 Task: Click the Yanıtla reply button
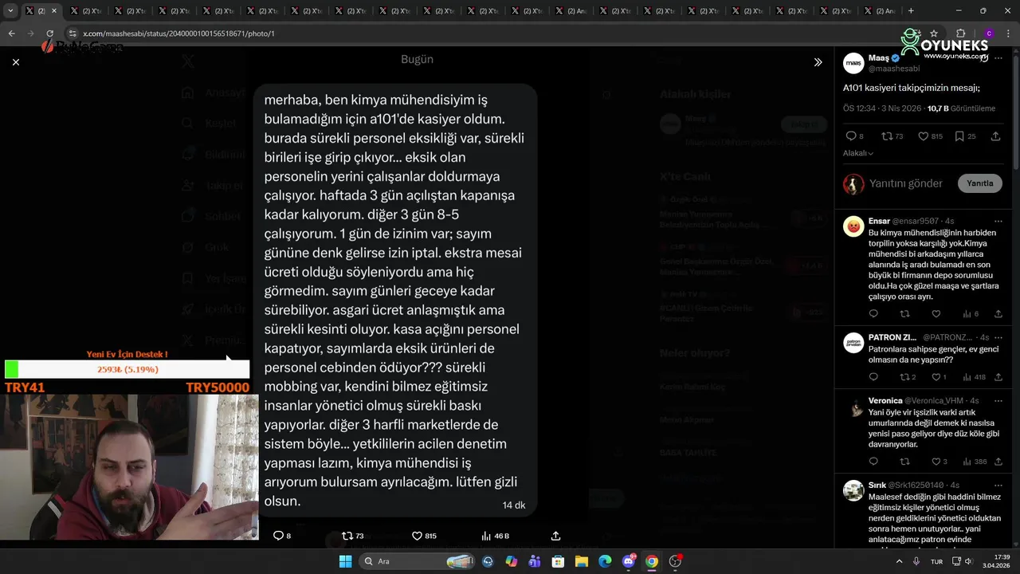[x=979, y=183]
